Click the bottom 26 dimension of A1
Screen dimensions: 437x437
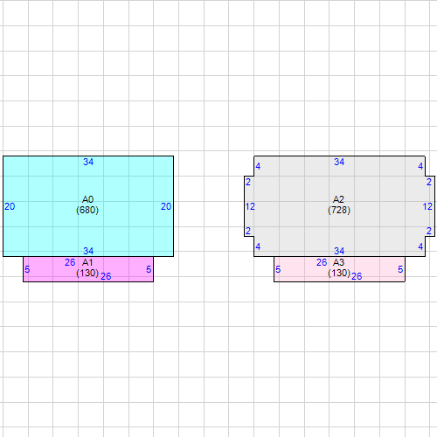106,276
